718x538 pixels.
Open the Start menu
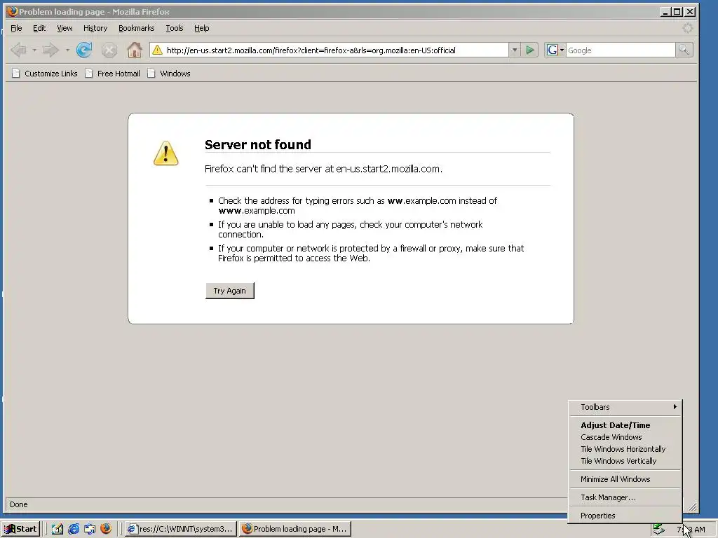point(21,529)
